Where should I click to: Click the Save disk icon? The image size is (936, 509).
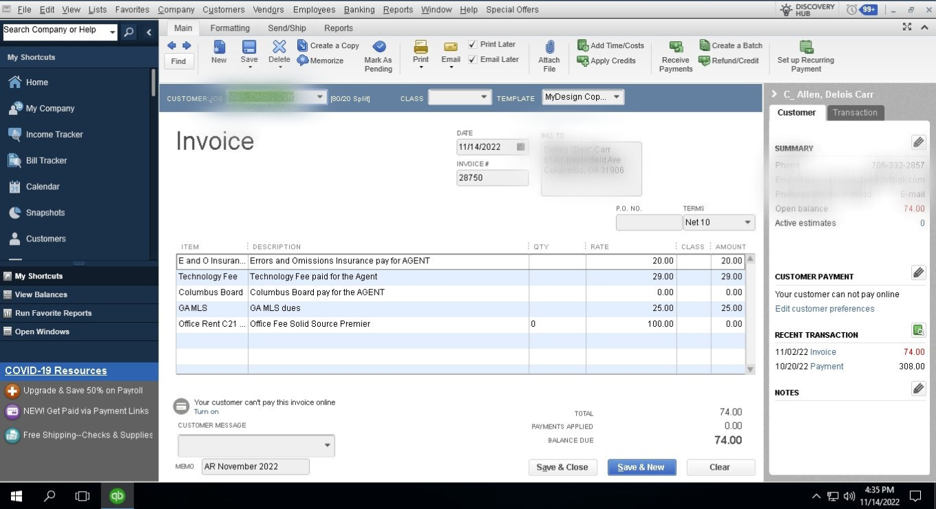click(x=249, y=47)
